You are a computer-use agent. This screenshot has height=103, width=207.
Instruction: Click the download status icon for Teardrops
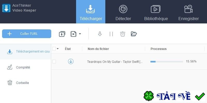[x=71, y=61]
